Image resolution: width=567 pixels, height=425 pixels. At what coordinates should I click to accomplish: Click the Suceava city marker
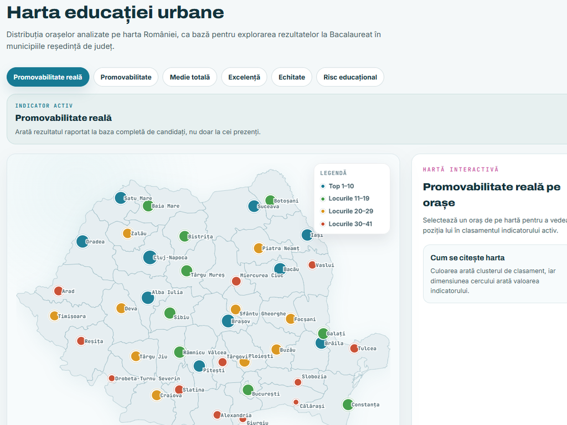254,206
